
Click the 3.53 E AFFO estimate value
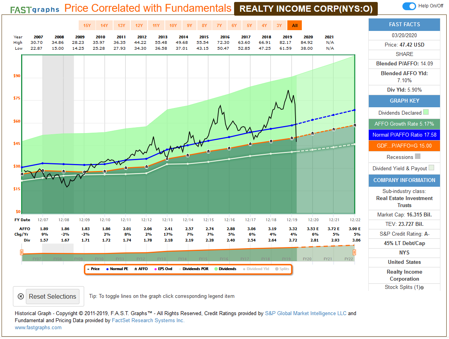click(x=313, y=229)
